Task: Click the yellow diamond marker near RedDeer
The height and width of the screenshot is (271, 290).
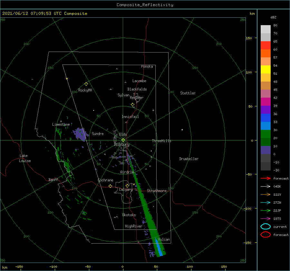Action: click(x=133, y=105)
